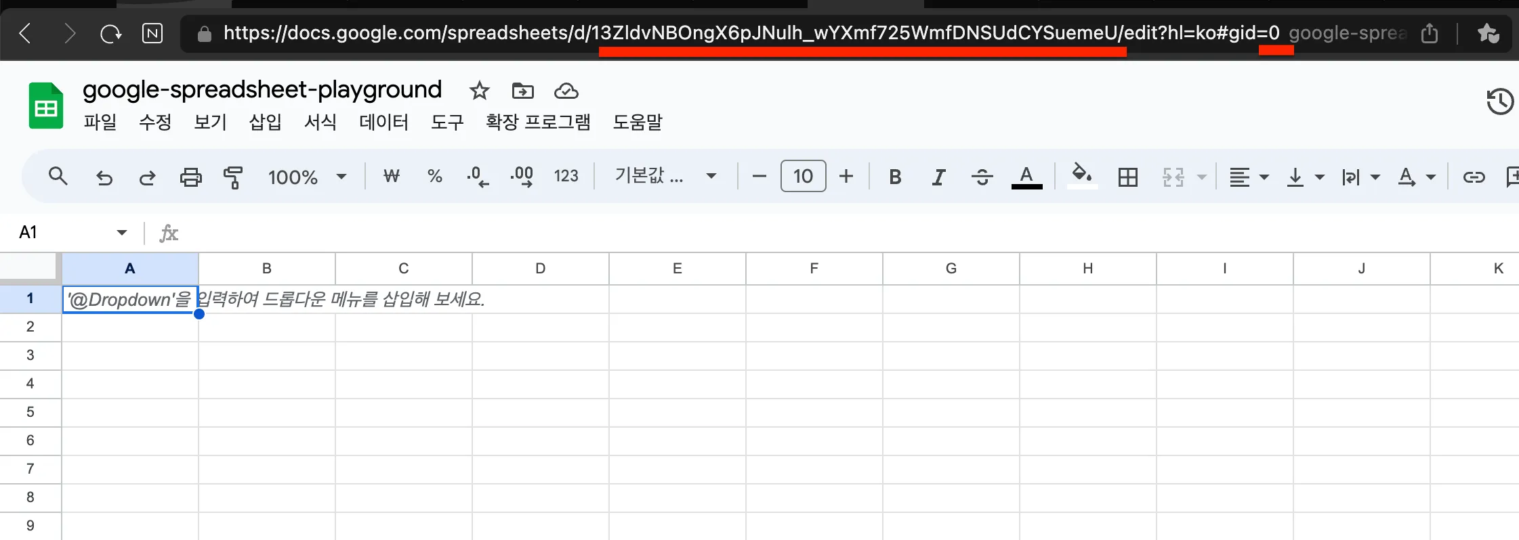Select column D header
Viewport: 1519px width, 540px height.
pyautogui.click(x=541, y=269)
